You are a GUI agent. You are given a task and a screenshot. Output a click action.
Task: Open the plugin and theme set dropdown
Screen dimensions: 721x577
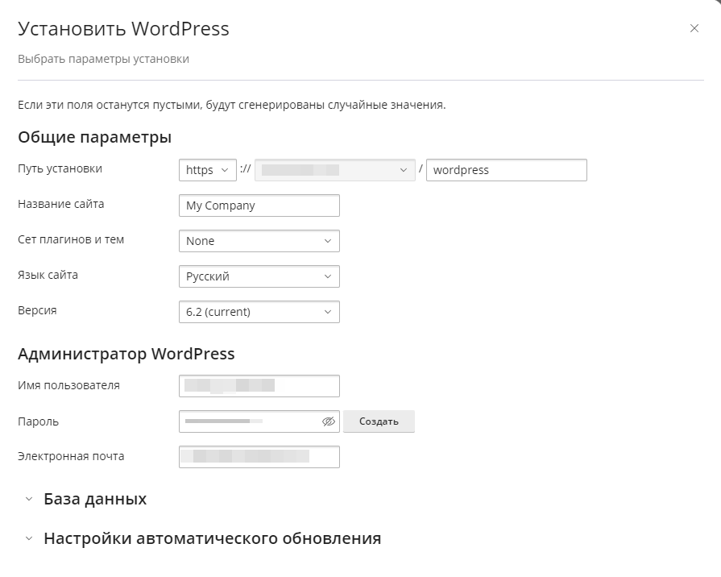pos(259,241)
